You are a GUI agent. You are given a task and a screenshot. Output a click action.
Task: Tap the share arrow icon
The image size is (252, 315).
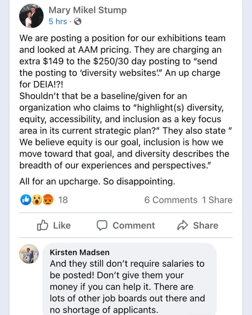coord(182,226)
